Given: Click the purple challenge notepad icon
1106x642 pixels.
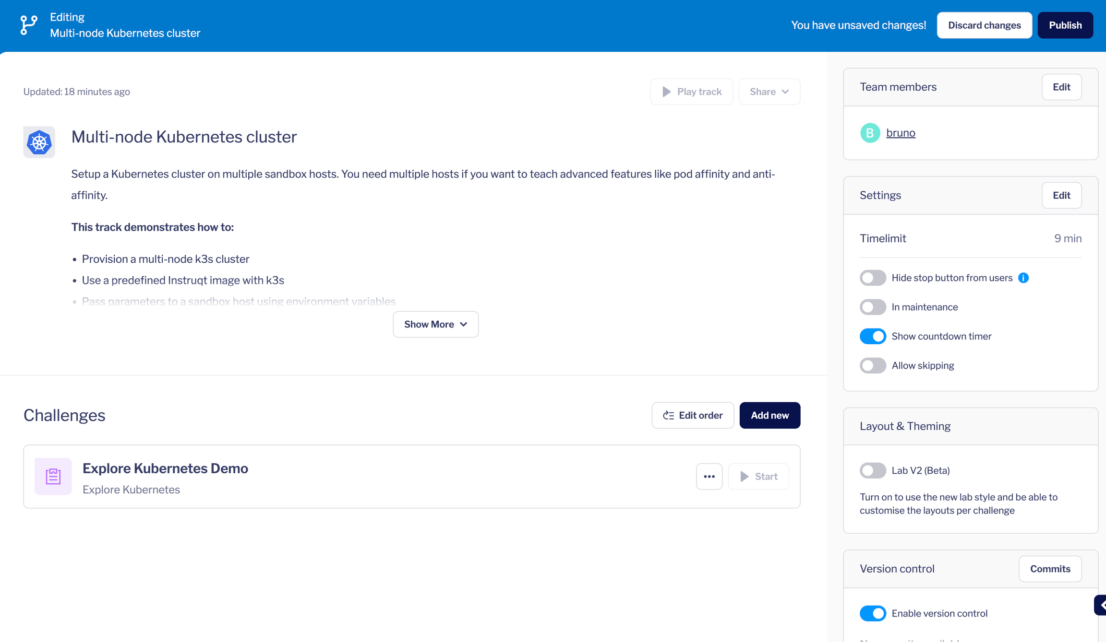Looking at the screenshot, I should (53, 476).
